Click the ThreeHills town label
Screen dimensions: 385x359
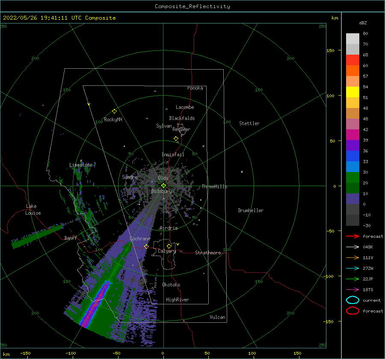(x=215, y=187)
